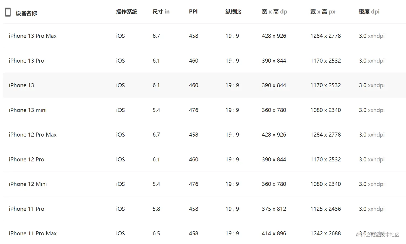Click the iPhone 11 Pro Max entry
Viewport: 406px width, 244px height.
[x=33, y=233]
